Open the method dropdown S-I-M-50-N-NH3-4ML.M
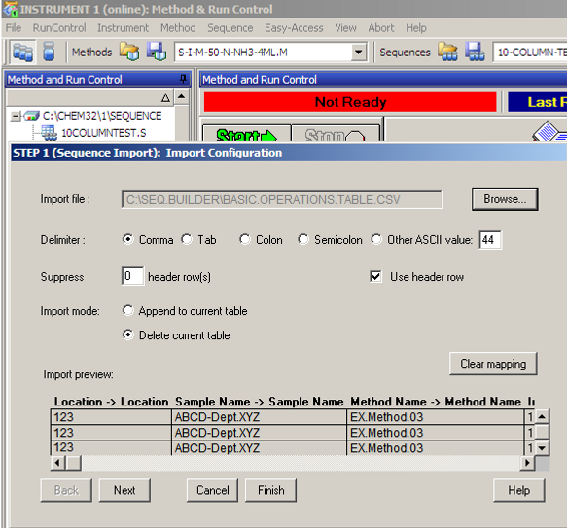 click(358, 53)
